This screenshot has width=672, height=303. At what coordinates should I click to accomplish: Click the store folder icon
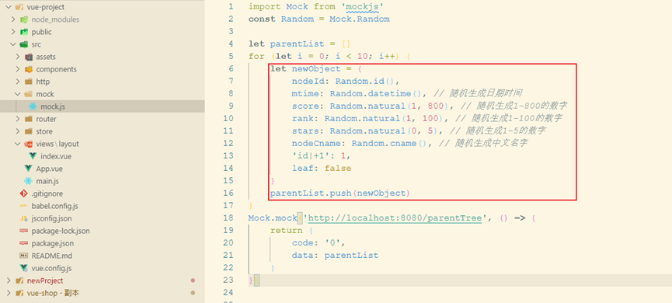29,131
